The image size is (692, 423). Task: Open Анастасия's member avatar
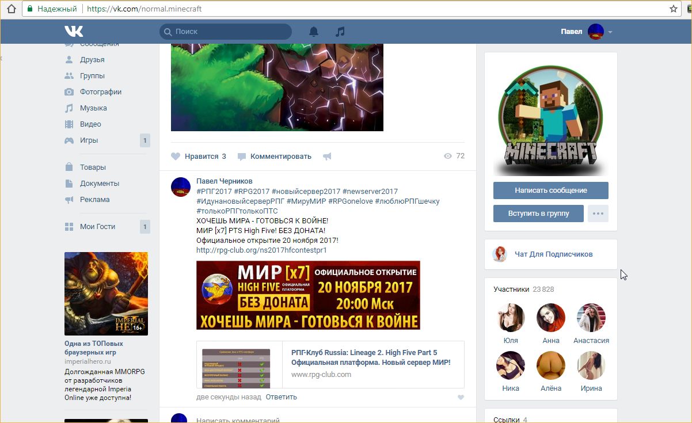point(591,318)
